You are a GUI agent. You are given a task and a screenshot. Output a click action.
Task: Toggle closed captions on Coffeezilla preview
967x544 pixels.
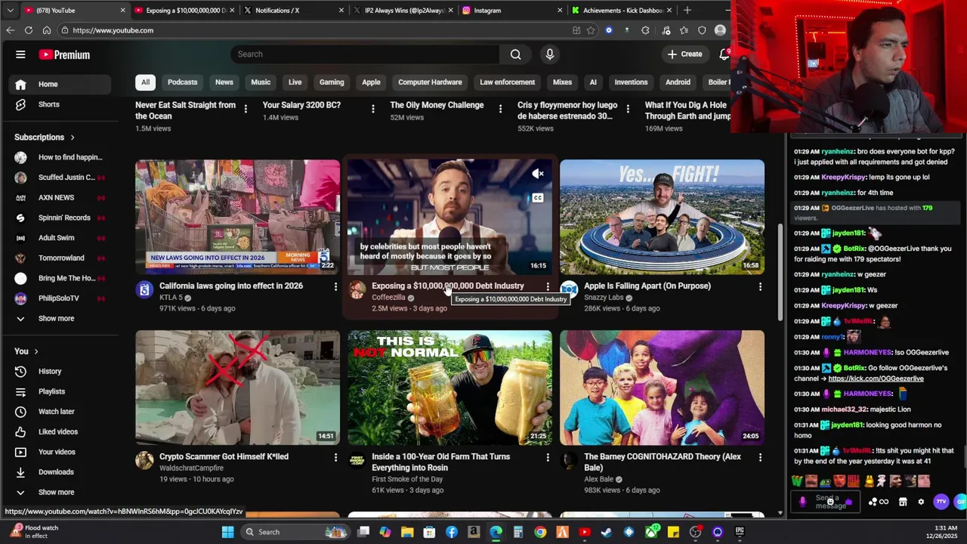tap(537, 198)
